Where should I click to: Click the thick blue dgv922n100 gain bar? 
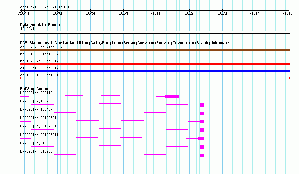coord(155,71)
